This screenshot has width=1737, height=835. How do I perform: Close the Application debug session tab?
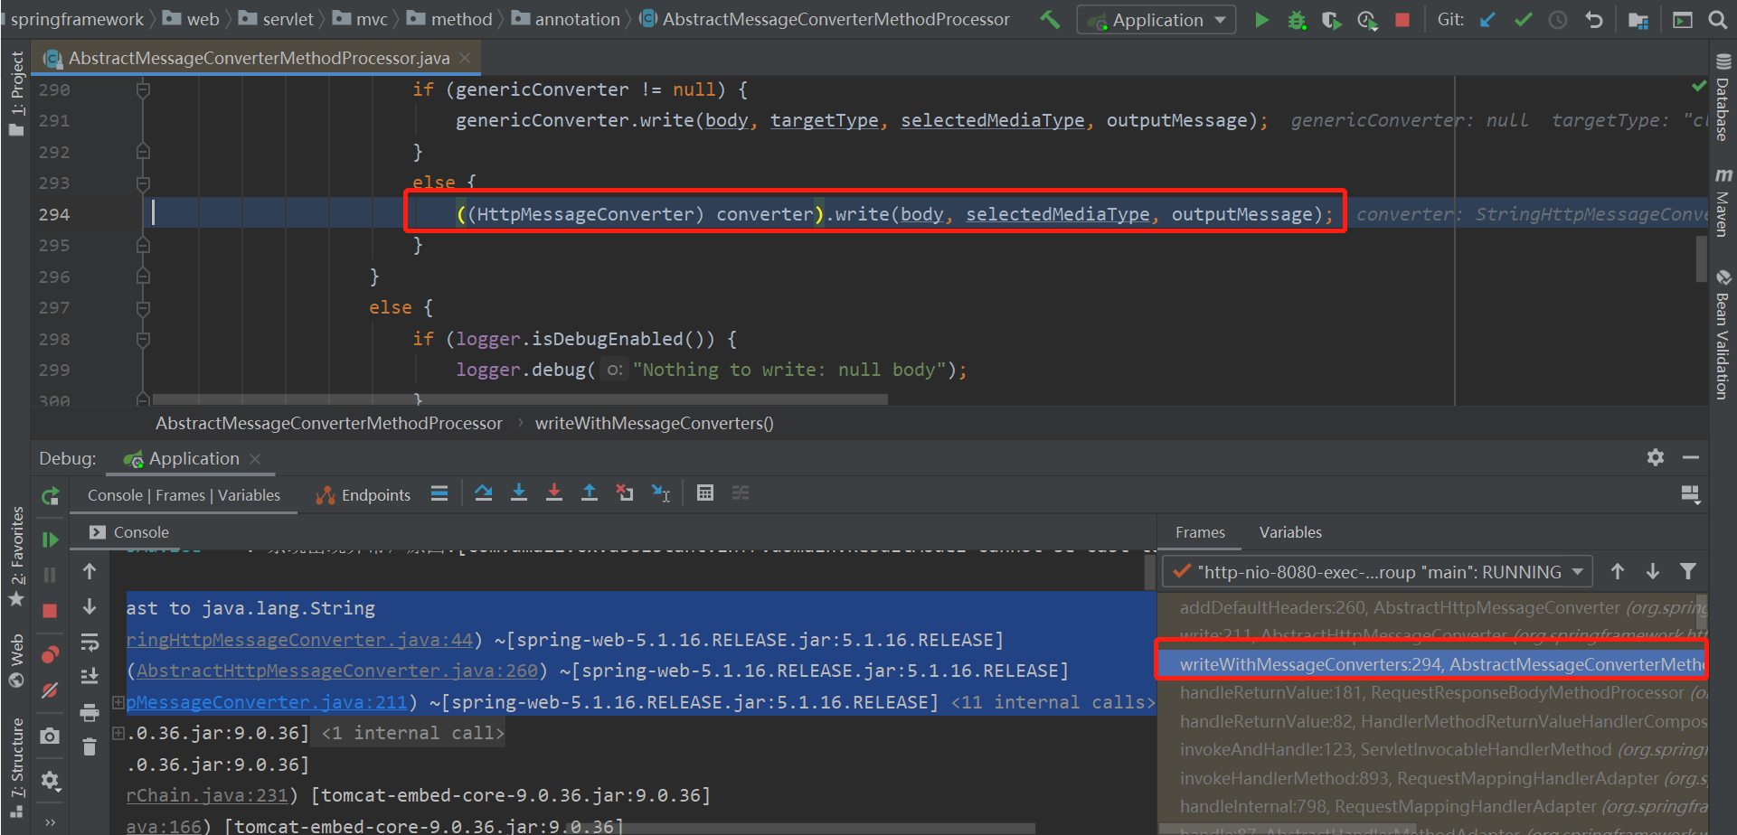point(256,459)
